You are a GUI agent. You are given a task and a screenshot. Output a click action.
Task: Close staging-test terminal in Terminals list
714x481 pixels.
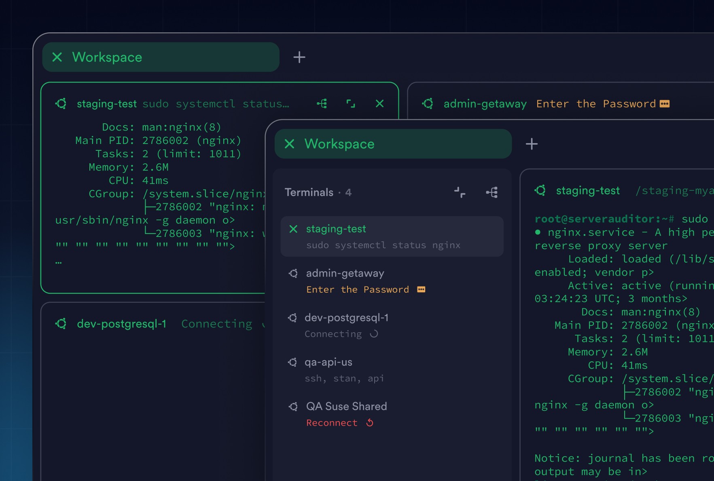[293, 229]
